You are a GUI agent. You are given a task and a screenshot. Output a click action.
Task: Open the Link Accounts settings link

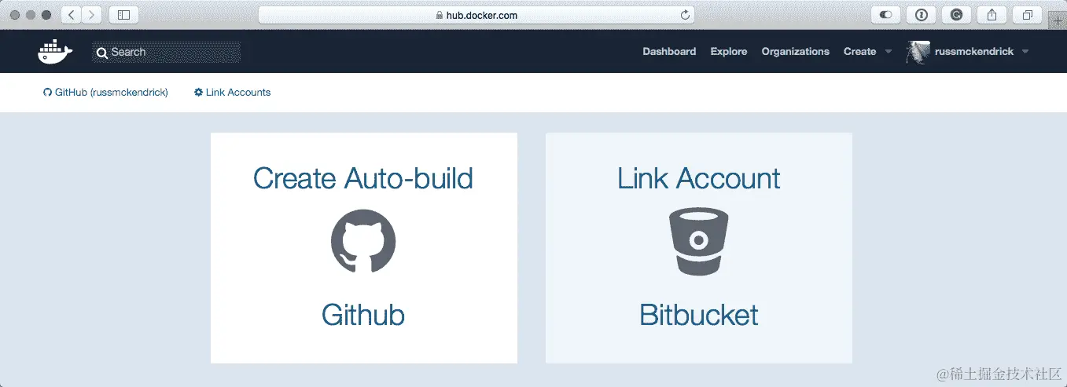pos(232,93)
